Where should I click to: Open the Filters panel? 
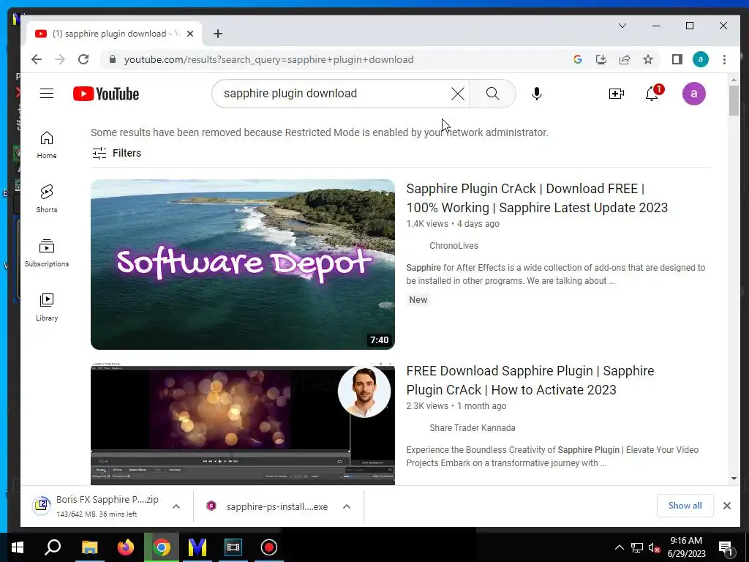[x=116, y=153]
